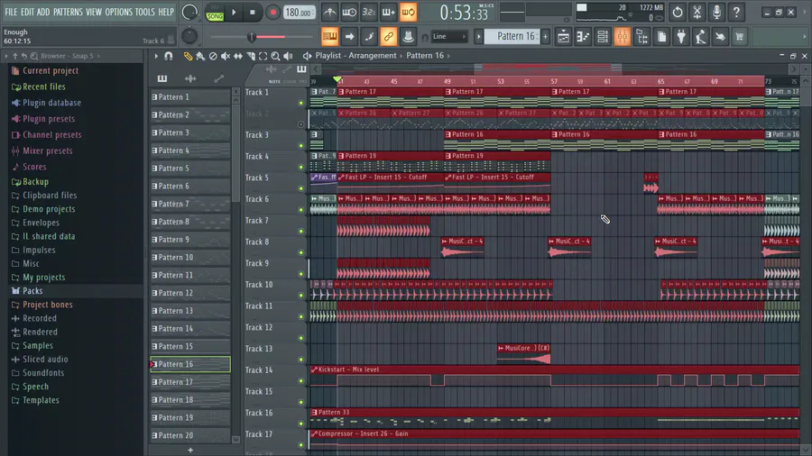Click the scissors audio editor icon

[x=697, y=12]
